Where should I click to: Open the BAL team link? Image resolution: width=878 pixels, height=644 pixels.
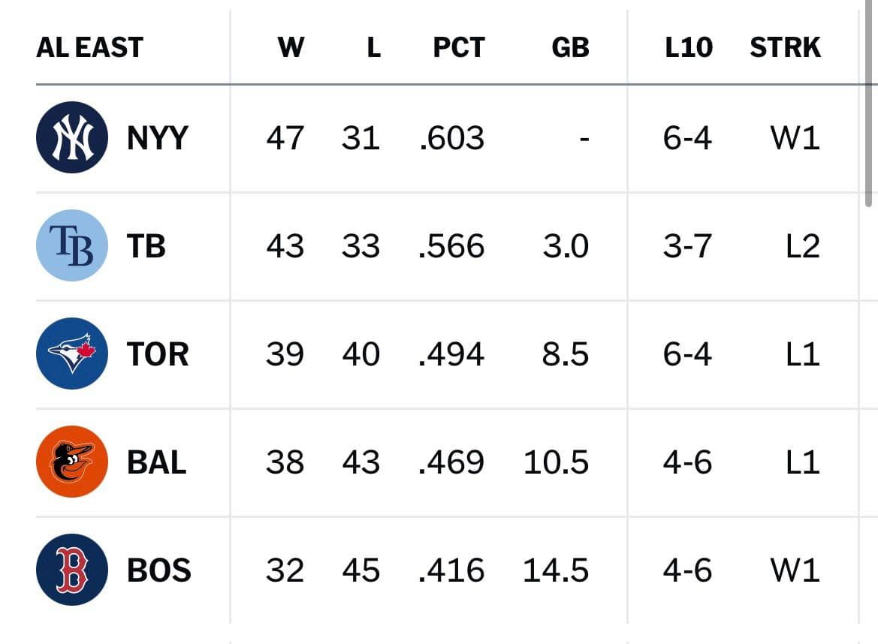(x=157, y=462)
